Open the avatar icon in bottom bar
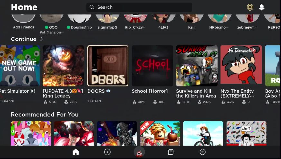 139,152
